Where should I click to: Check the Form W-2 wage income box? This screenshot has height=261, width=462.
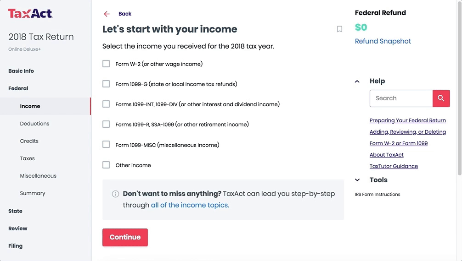106,64
